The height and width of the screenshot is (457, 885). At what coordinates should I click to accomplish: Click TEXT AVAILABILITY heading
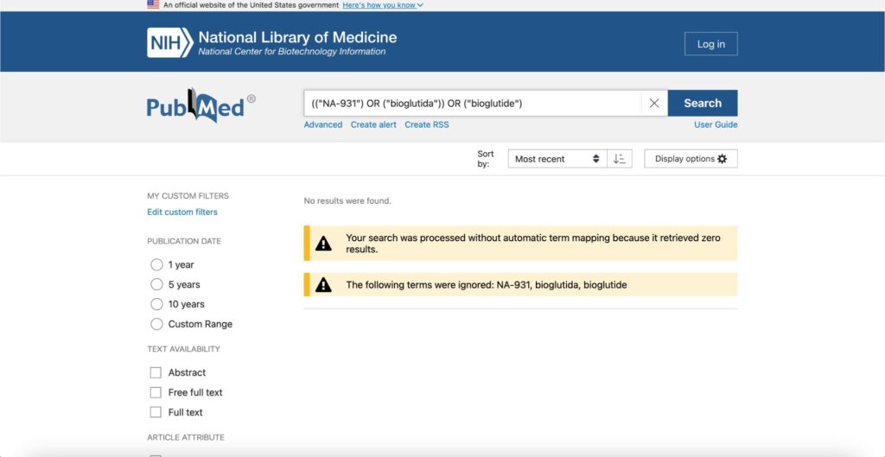183,349
